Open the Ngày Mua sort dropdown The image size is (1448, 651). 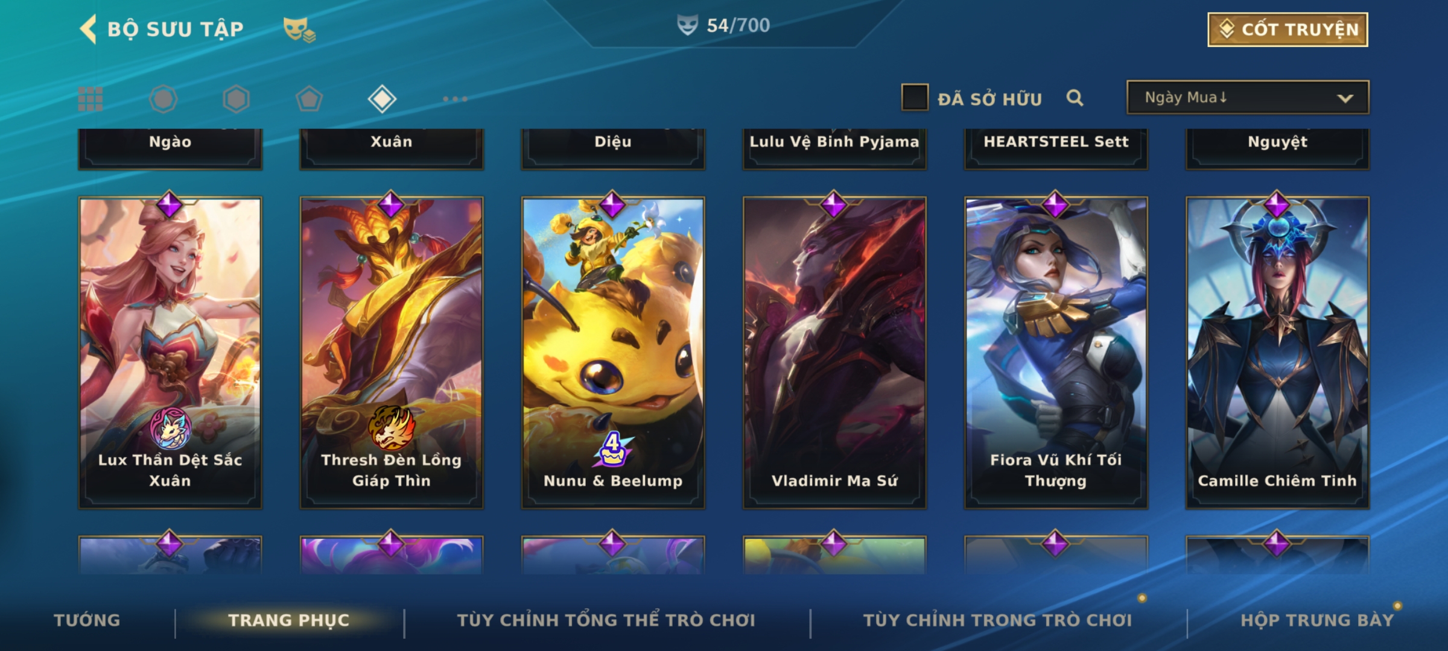(1248, 98)
